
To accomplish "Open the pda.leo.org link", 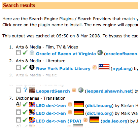I will tap(115, 121).
